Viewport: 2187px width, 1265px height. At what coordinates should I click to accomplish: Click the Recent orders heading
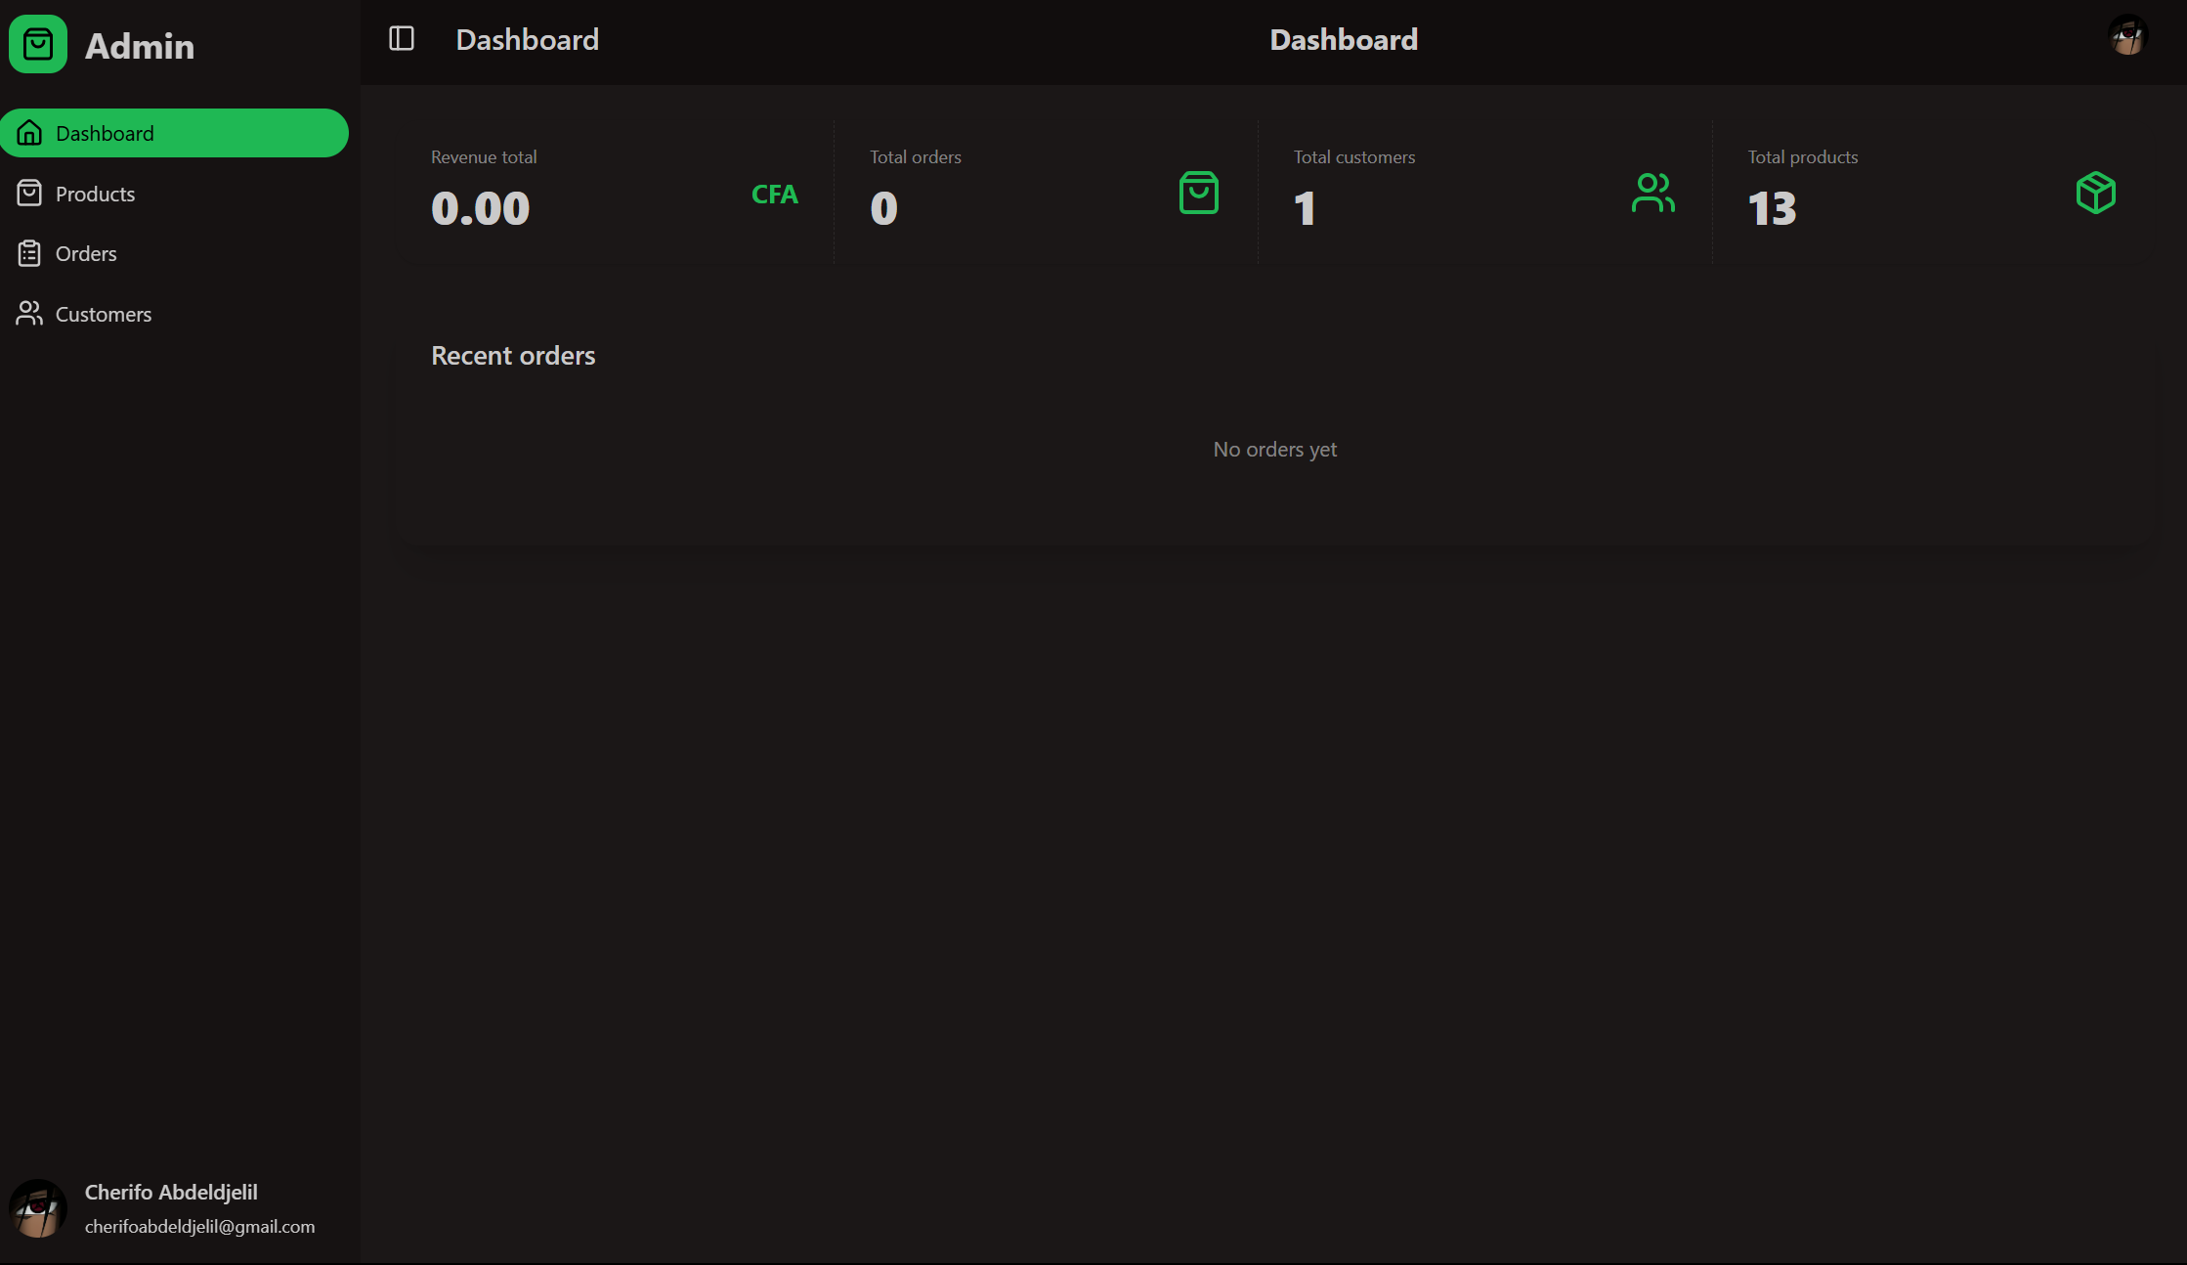tap(513, 356)
